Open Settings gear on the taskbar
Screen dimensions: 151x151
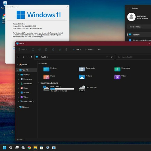(x=48, y=148)
